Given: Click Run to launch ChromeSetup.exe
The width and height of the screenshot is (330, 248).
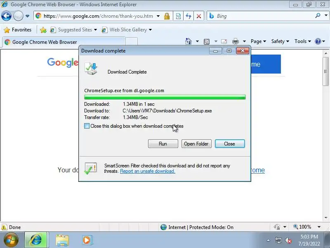Looking at the screenshot, I should [163, 144].
